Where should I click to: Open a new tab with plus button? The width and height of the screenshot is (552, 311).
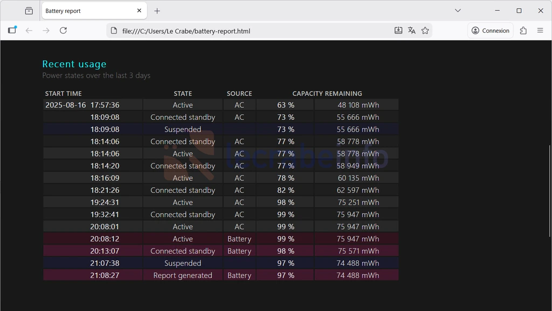click(x=157, y=11)
